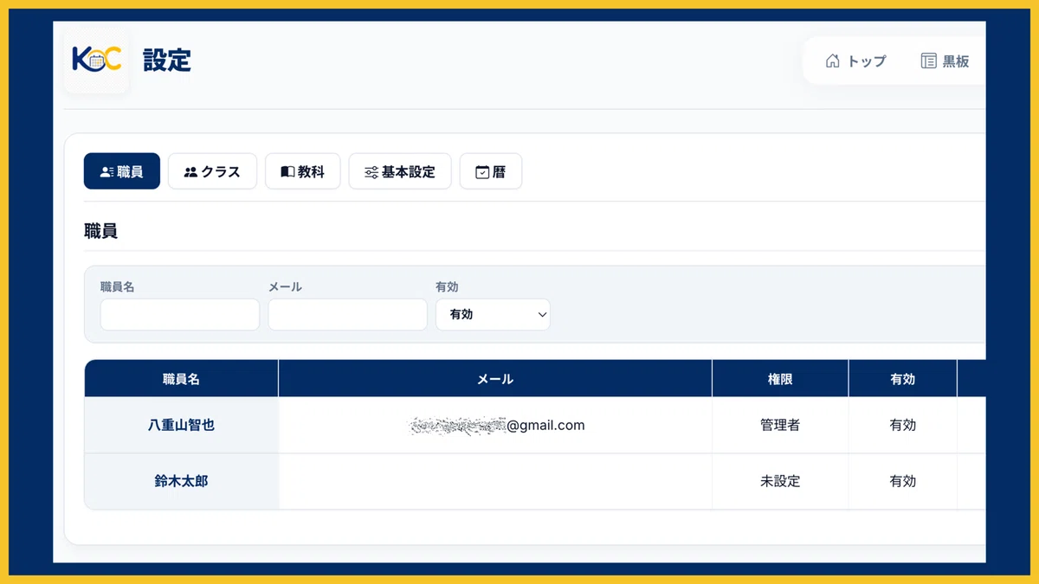Click the 有効 column header
Screen dimensions: 1039x584
[903, 379]
